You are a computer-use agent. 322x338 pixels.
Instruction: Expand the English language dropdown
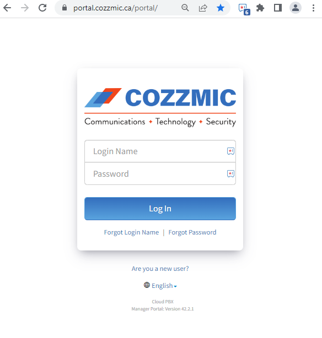tap(160, 286)
